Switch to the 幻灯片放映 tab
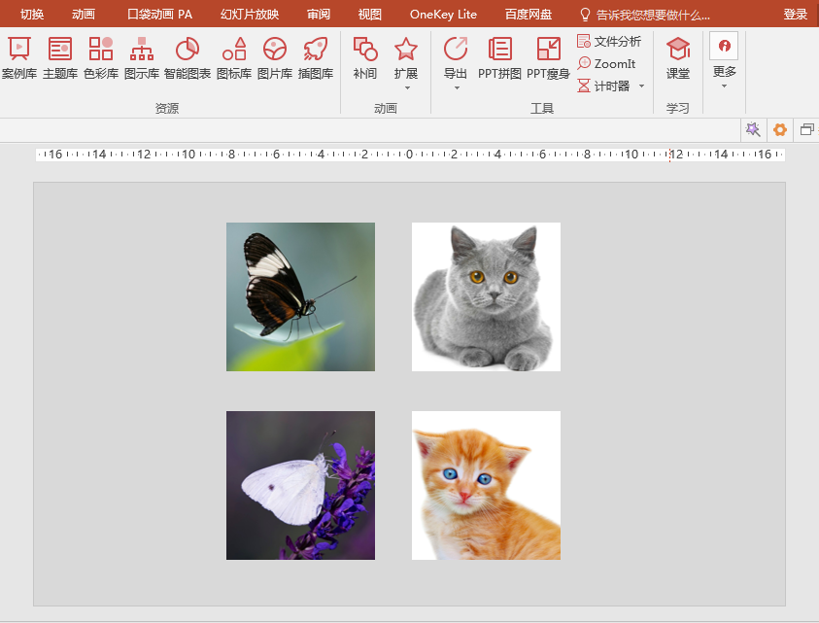The image size is (819, 623). click(x=250, y=15)
